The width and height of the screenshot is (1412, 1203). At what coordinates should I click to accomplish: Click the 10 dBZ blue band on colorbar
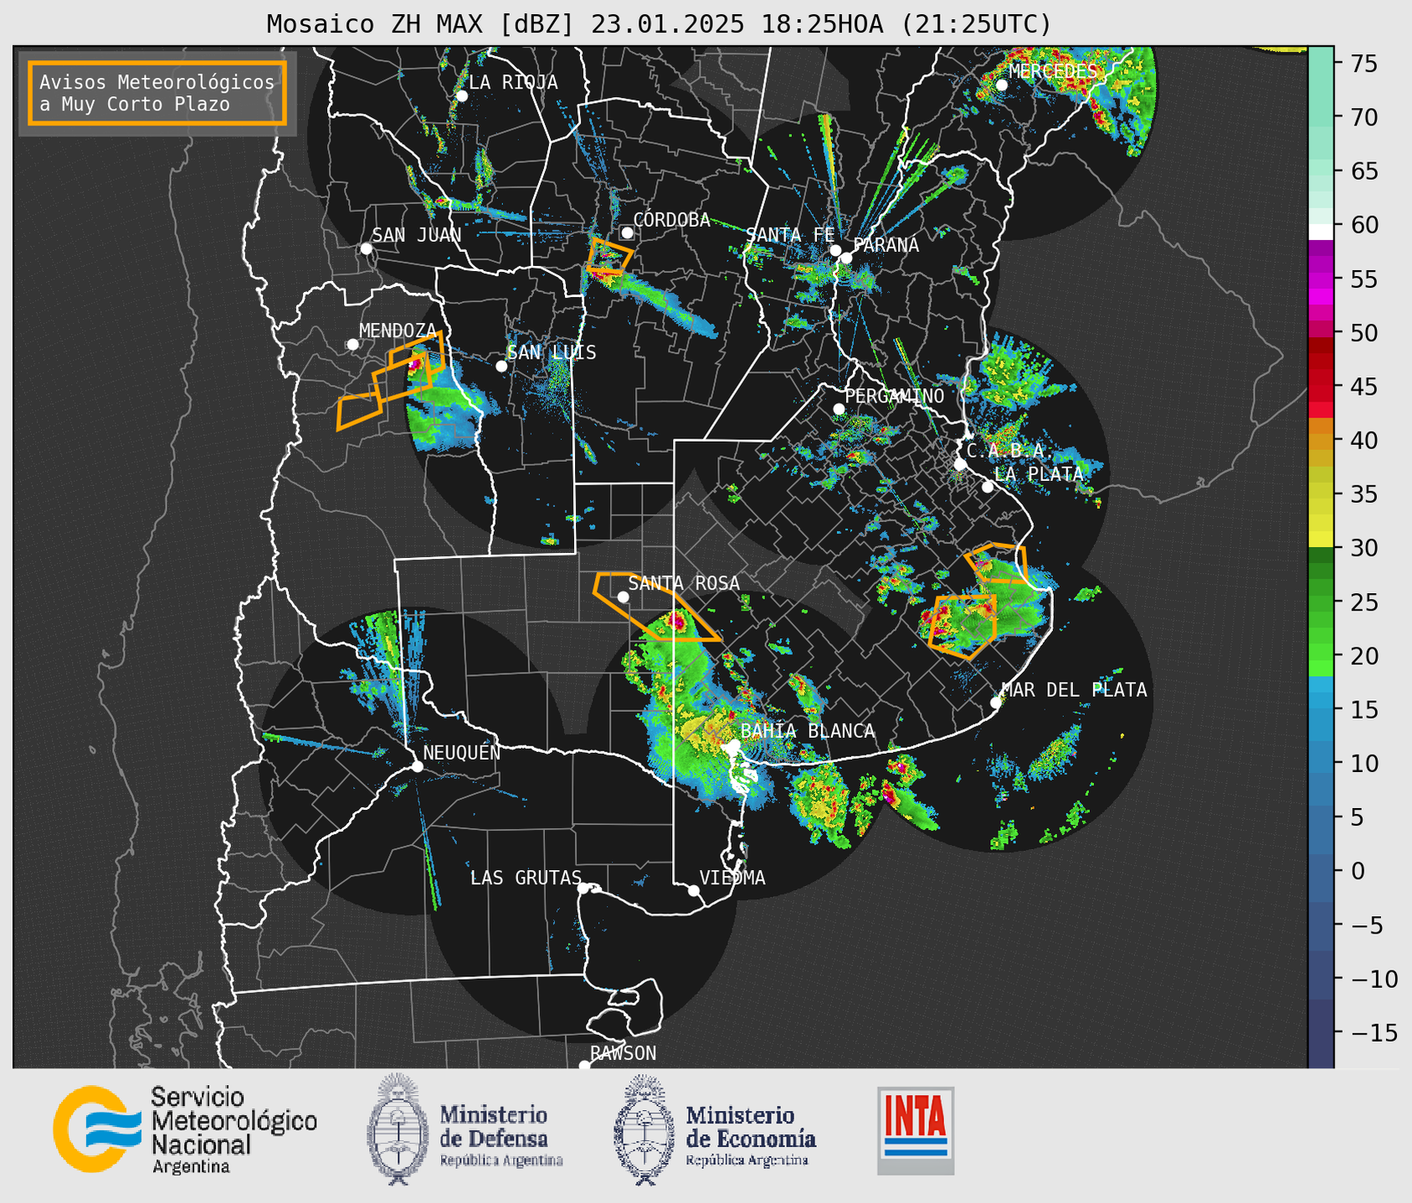(x=1321, y=764)
